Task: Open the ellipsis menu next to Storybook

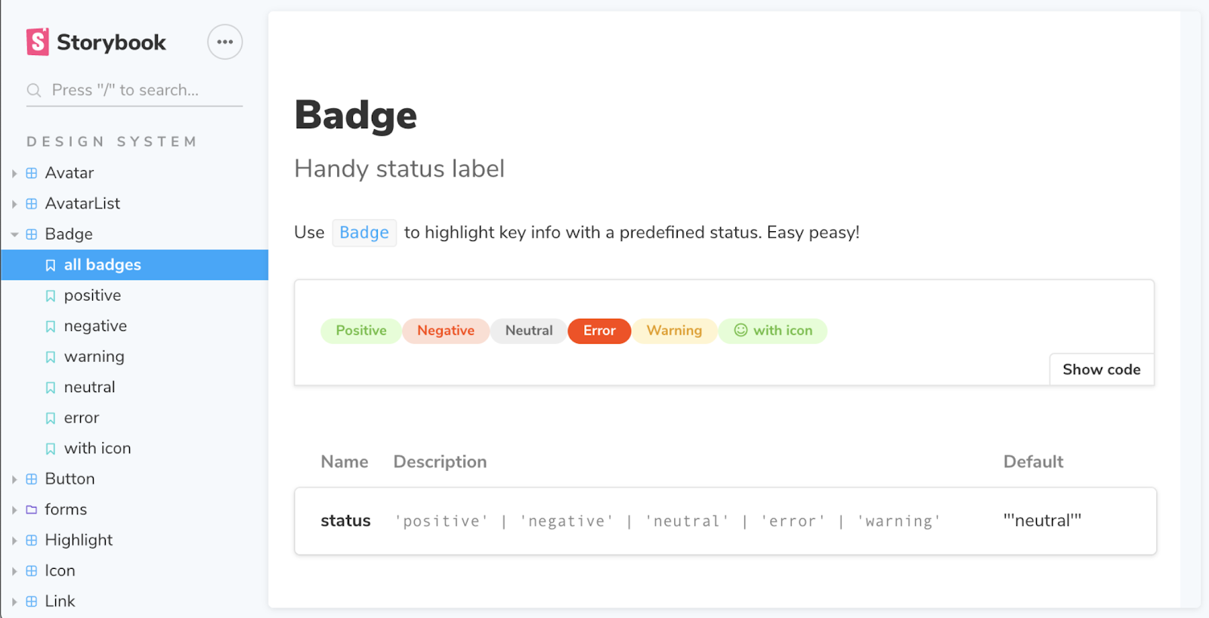Action: (x=224, y=42)
